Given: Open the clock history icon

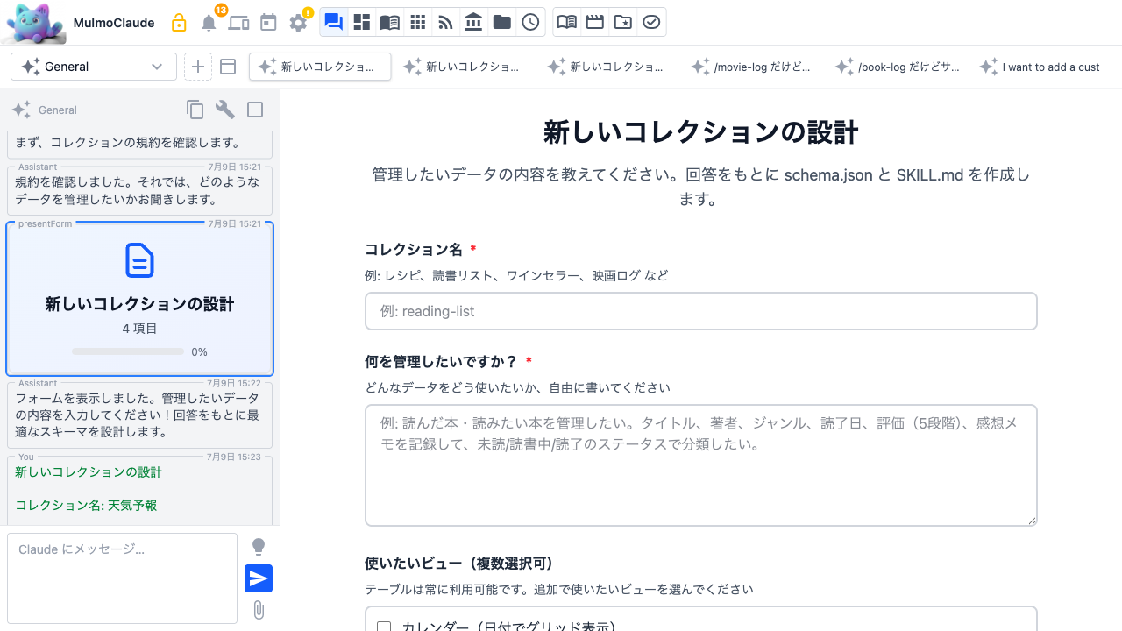Looking at the screenshot, I should [529, 23].
